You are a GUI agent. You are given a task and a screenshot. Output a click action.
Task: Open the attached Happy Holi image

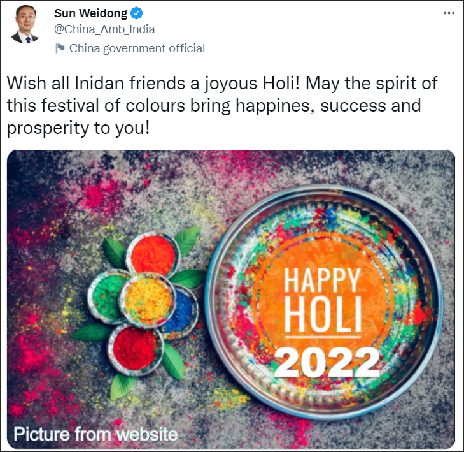231,300
